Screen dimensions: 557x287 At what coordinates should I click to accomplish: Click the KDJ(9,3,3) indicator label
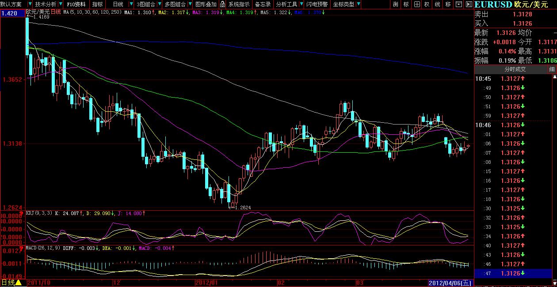38,213
